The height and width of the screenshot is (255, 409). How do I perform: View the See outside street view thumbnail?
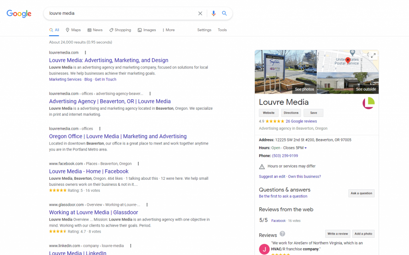[x=348, y=83]
